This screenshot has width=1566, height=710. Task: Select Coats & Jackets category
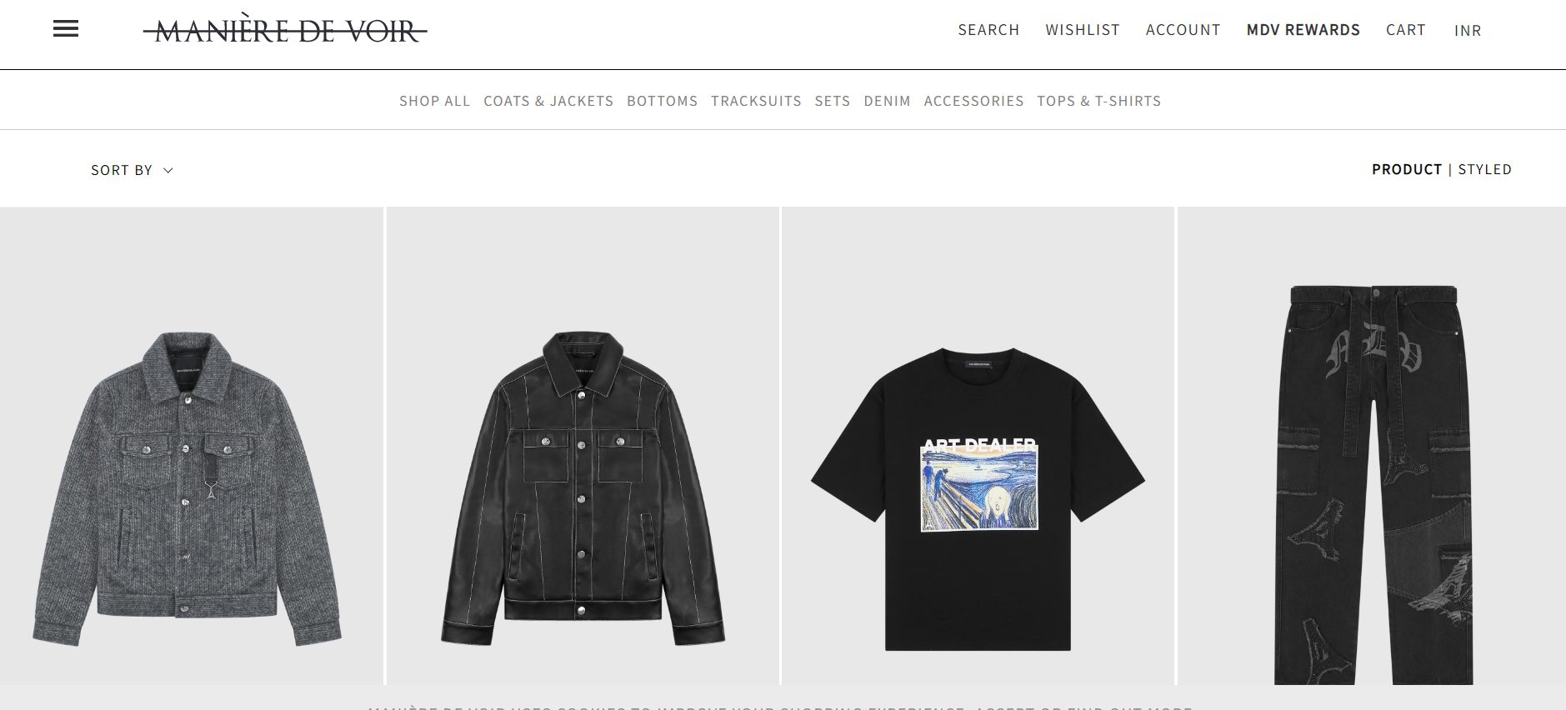pyautogui.click(x=548, y=101)
